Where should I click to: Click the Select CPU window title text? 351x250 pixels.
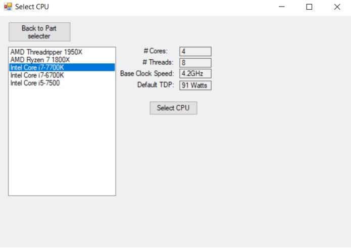[32, 7]
